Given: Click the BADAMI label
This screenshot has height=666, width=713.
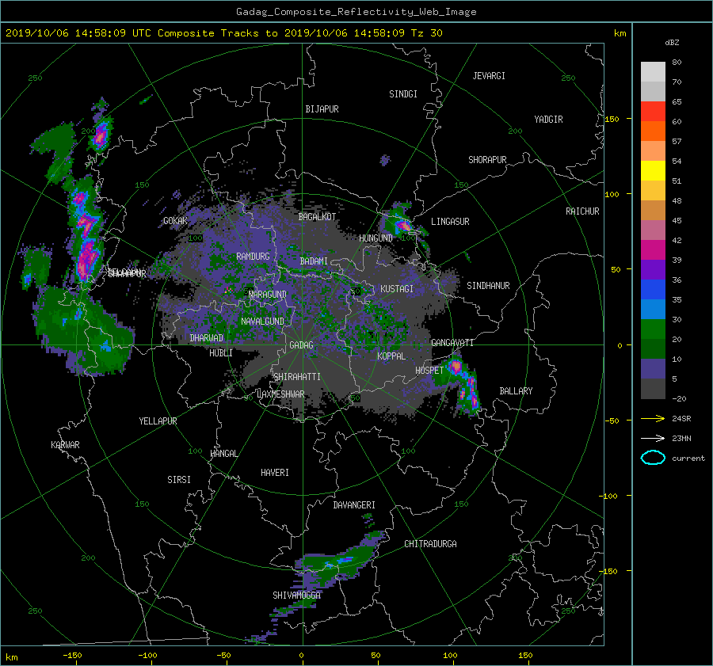Looking at the screenshot, I should point(314,261).
